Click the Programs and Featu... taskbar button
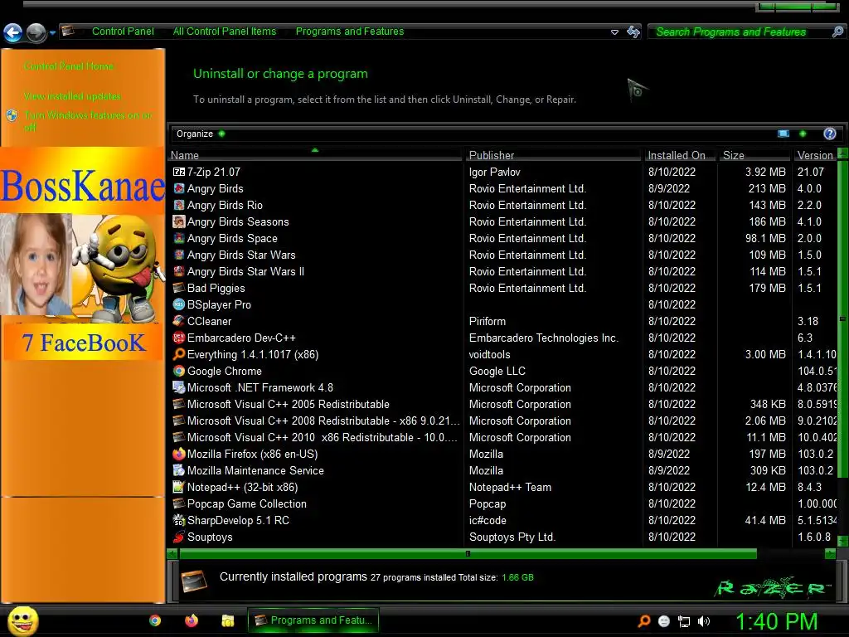 tap(313, 620)
